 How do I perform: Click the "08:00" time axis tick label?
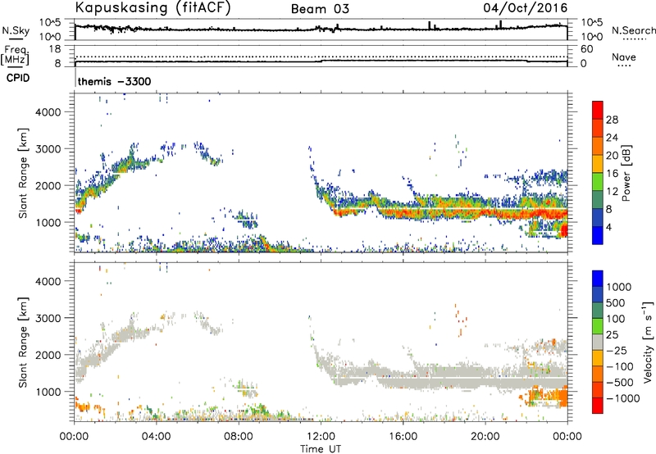[239, 437]
